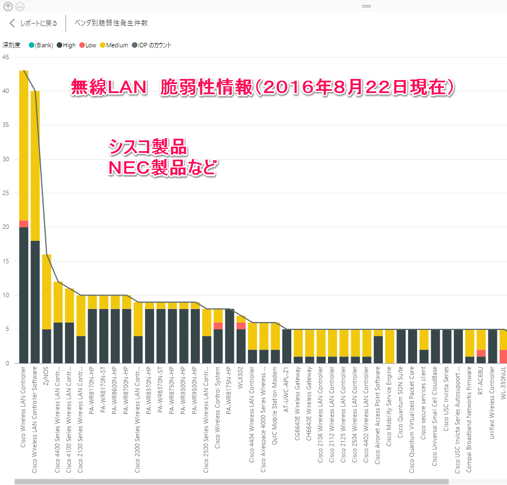
Task: Select the Cisco Mobility Service Engine bar
Action: click(390, 346)
